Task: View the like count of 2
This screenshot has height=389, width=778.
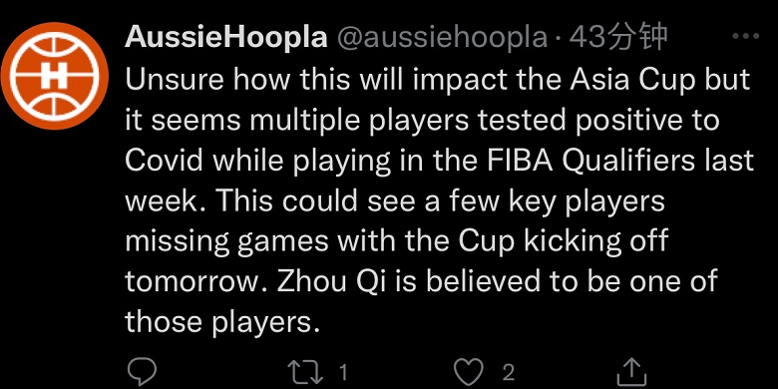Action: point(508,372)
